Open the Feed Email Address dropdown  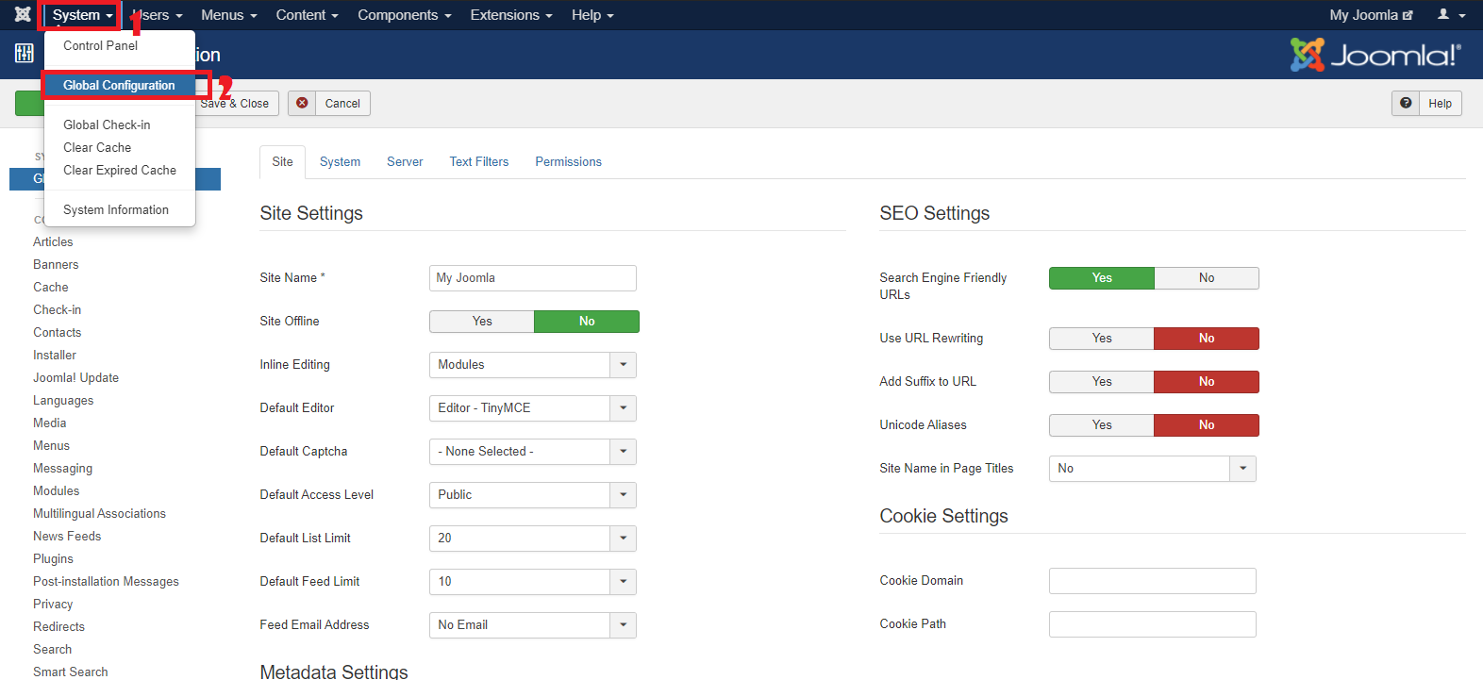click(x=533, y=625)
